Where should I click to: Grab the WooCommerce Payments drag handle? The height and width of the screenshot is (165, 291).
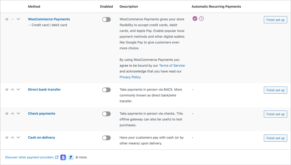click(7, 19)
